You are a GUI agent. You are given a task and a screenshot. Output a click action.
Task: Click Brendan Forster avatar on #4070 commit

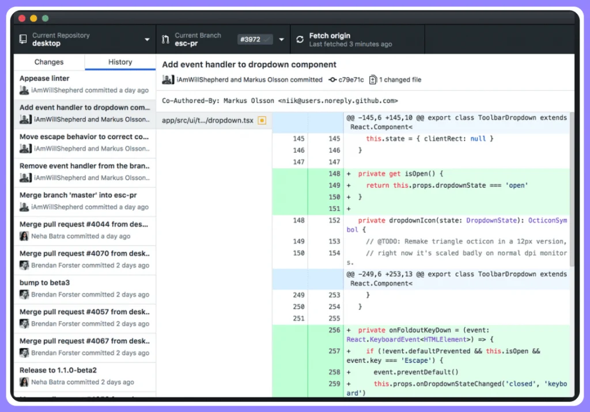click(x=24, y=265)
